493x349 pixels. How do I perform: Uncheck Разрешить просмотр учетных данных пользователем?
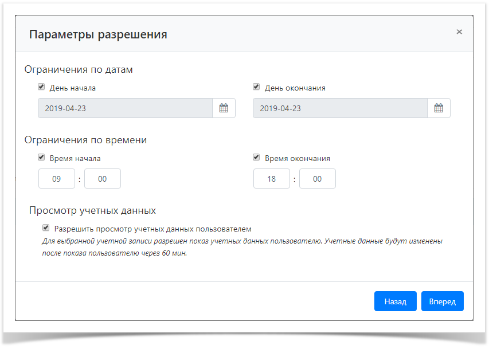pyautogui.click(x=45, y=227)
